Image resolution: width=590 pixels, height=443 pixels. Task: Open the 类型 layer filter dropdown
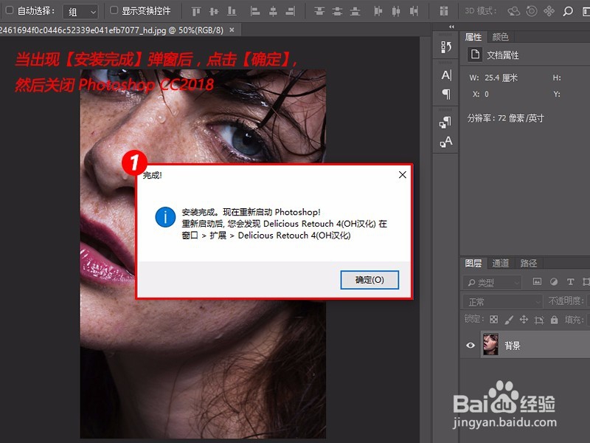[x=492, y=282]
